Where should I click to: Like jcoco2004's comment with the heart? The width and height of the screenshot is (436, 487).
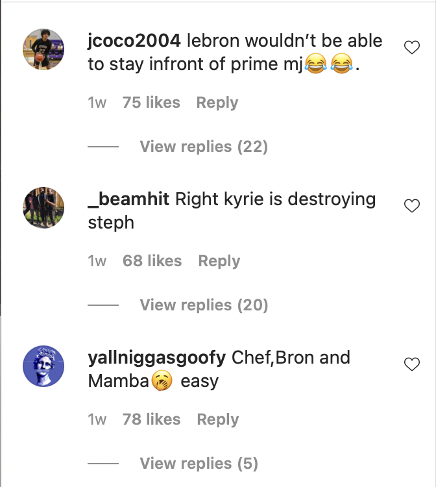click(x=412, y=47)
